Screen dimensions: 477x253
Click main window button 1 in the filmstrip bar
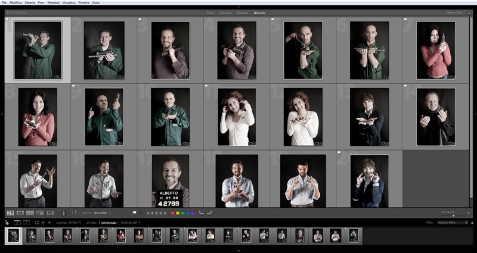[17, 222]
